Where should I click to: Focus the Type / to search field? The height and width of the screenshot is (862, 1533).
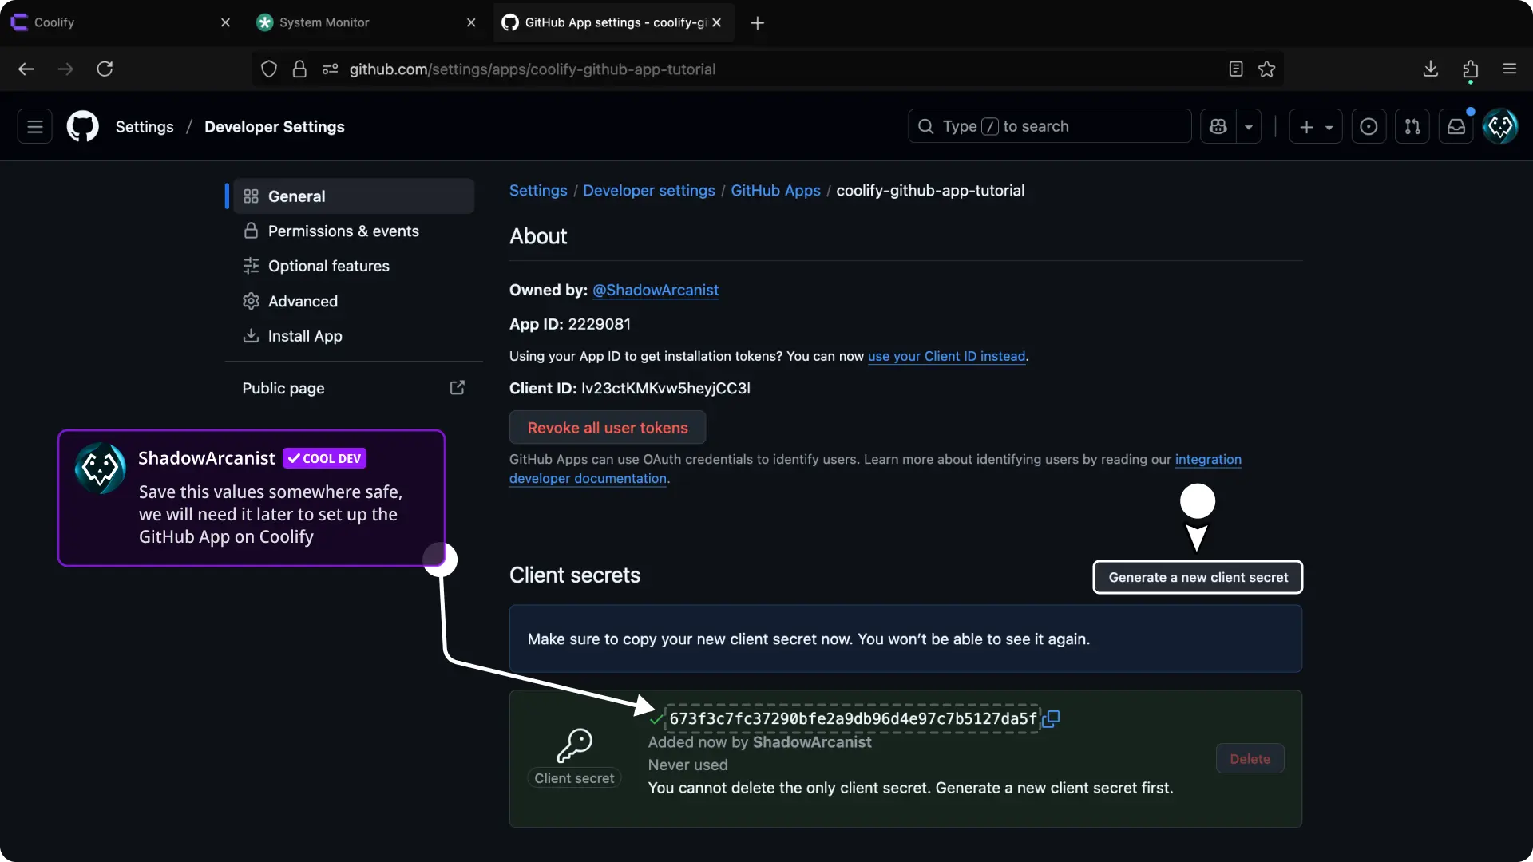point(1049,126)
